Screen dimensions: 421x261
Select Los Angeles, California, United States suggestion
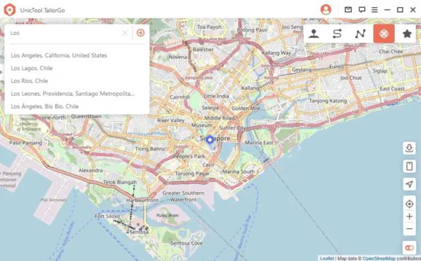pyautogui.click(x=59, y=55)
